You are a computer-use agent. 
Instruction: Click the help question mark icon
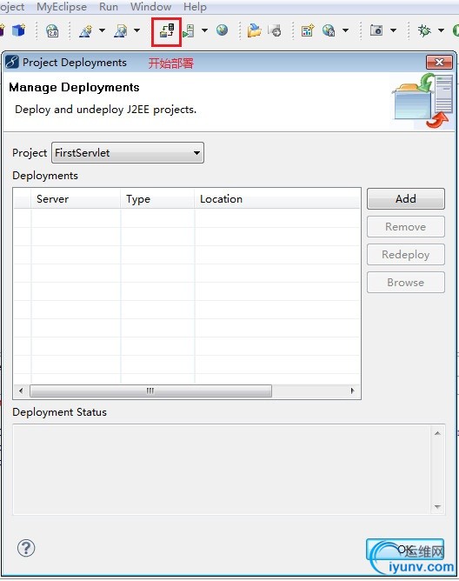26,548
